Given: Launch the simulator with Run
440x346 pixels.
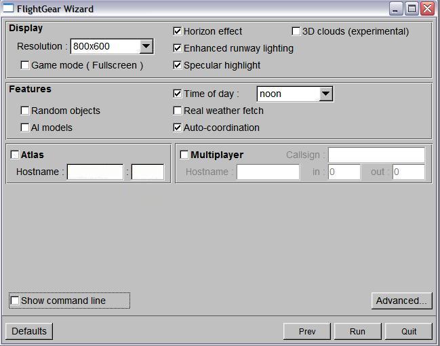Looking at the screenshot, I should tap(357, 331).
